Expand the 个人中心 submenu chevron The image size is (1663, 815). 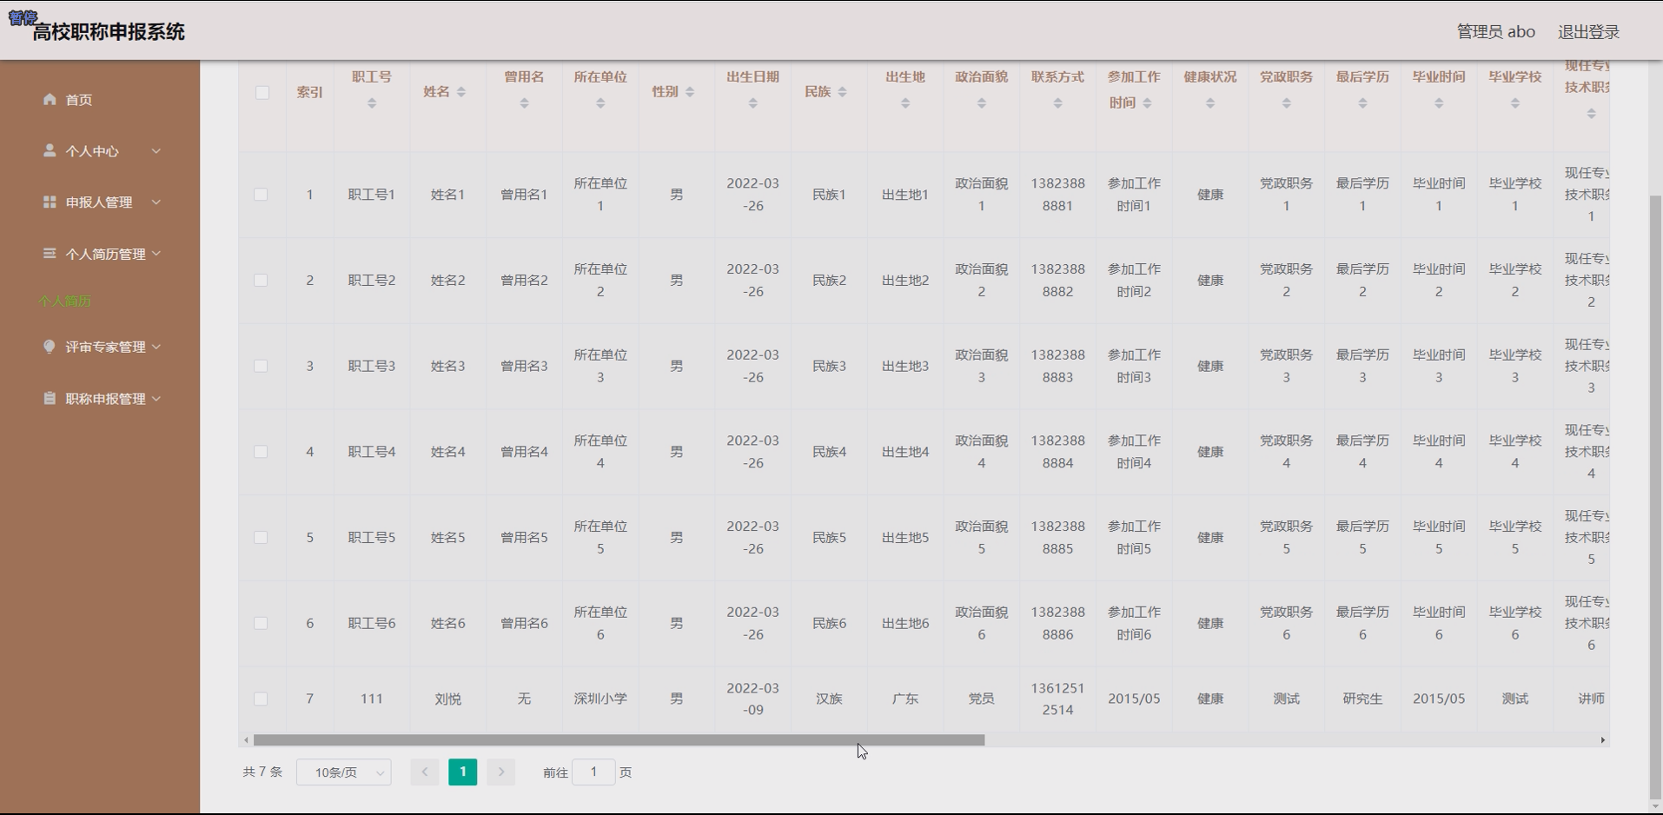pyautogui.click(x=156, y=150)
